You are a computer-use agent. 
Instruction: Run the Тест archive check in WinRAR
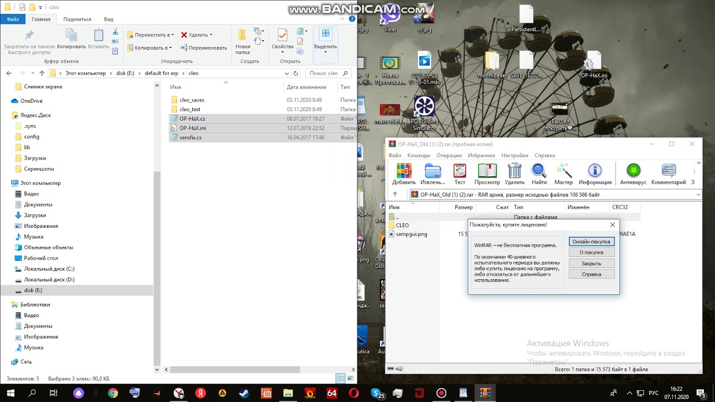pyautogui.click(x=460, y=174)
